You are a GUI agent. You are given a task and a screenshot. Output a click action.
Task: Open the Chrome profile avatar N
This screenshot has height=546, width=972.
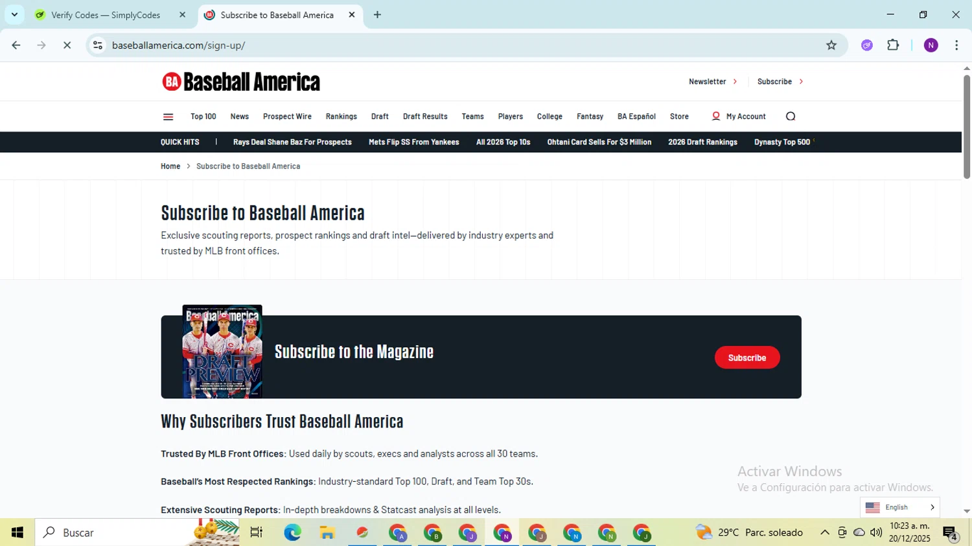(x=931, y=45)
